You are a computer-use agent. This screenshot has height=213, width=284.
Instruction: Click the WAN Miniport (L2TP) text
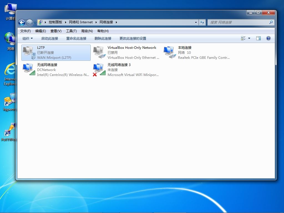54,58
